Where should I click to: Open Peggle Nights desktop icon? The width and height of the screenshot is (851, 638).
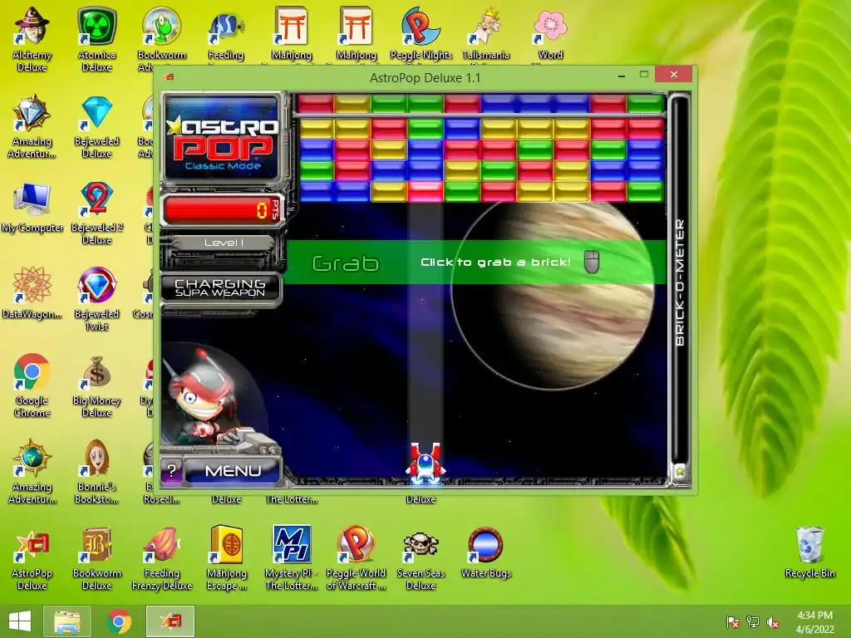(421, 33)
